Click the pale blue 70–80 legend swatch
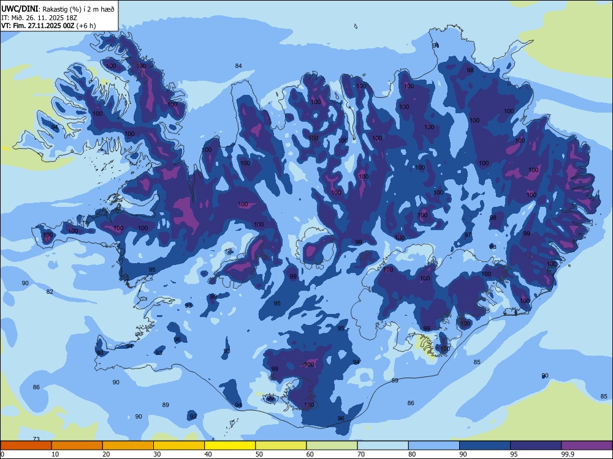 [383, 446]
